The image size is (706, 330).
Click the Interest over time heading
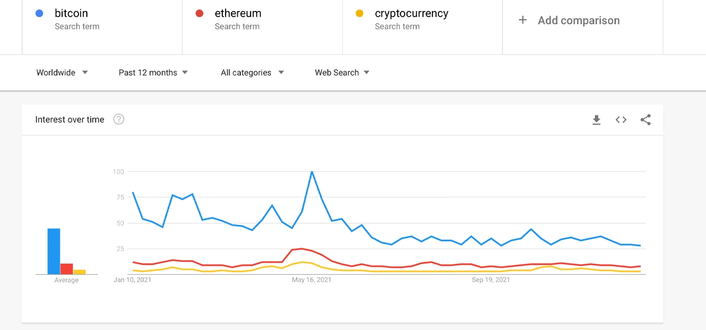pos(70,119)
